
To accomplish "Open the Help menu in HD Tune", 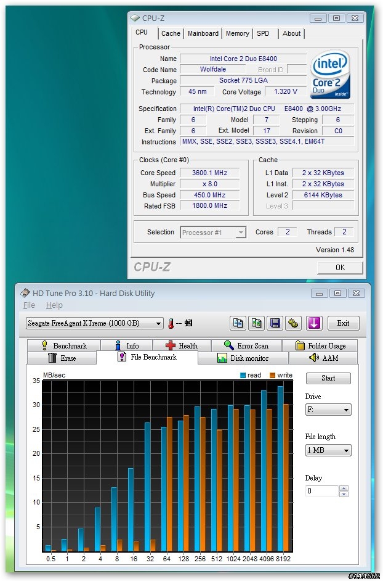I will tap(54, 305).
